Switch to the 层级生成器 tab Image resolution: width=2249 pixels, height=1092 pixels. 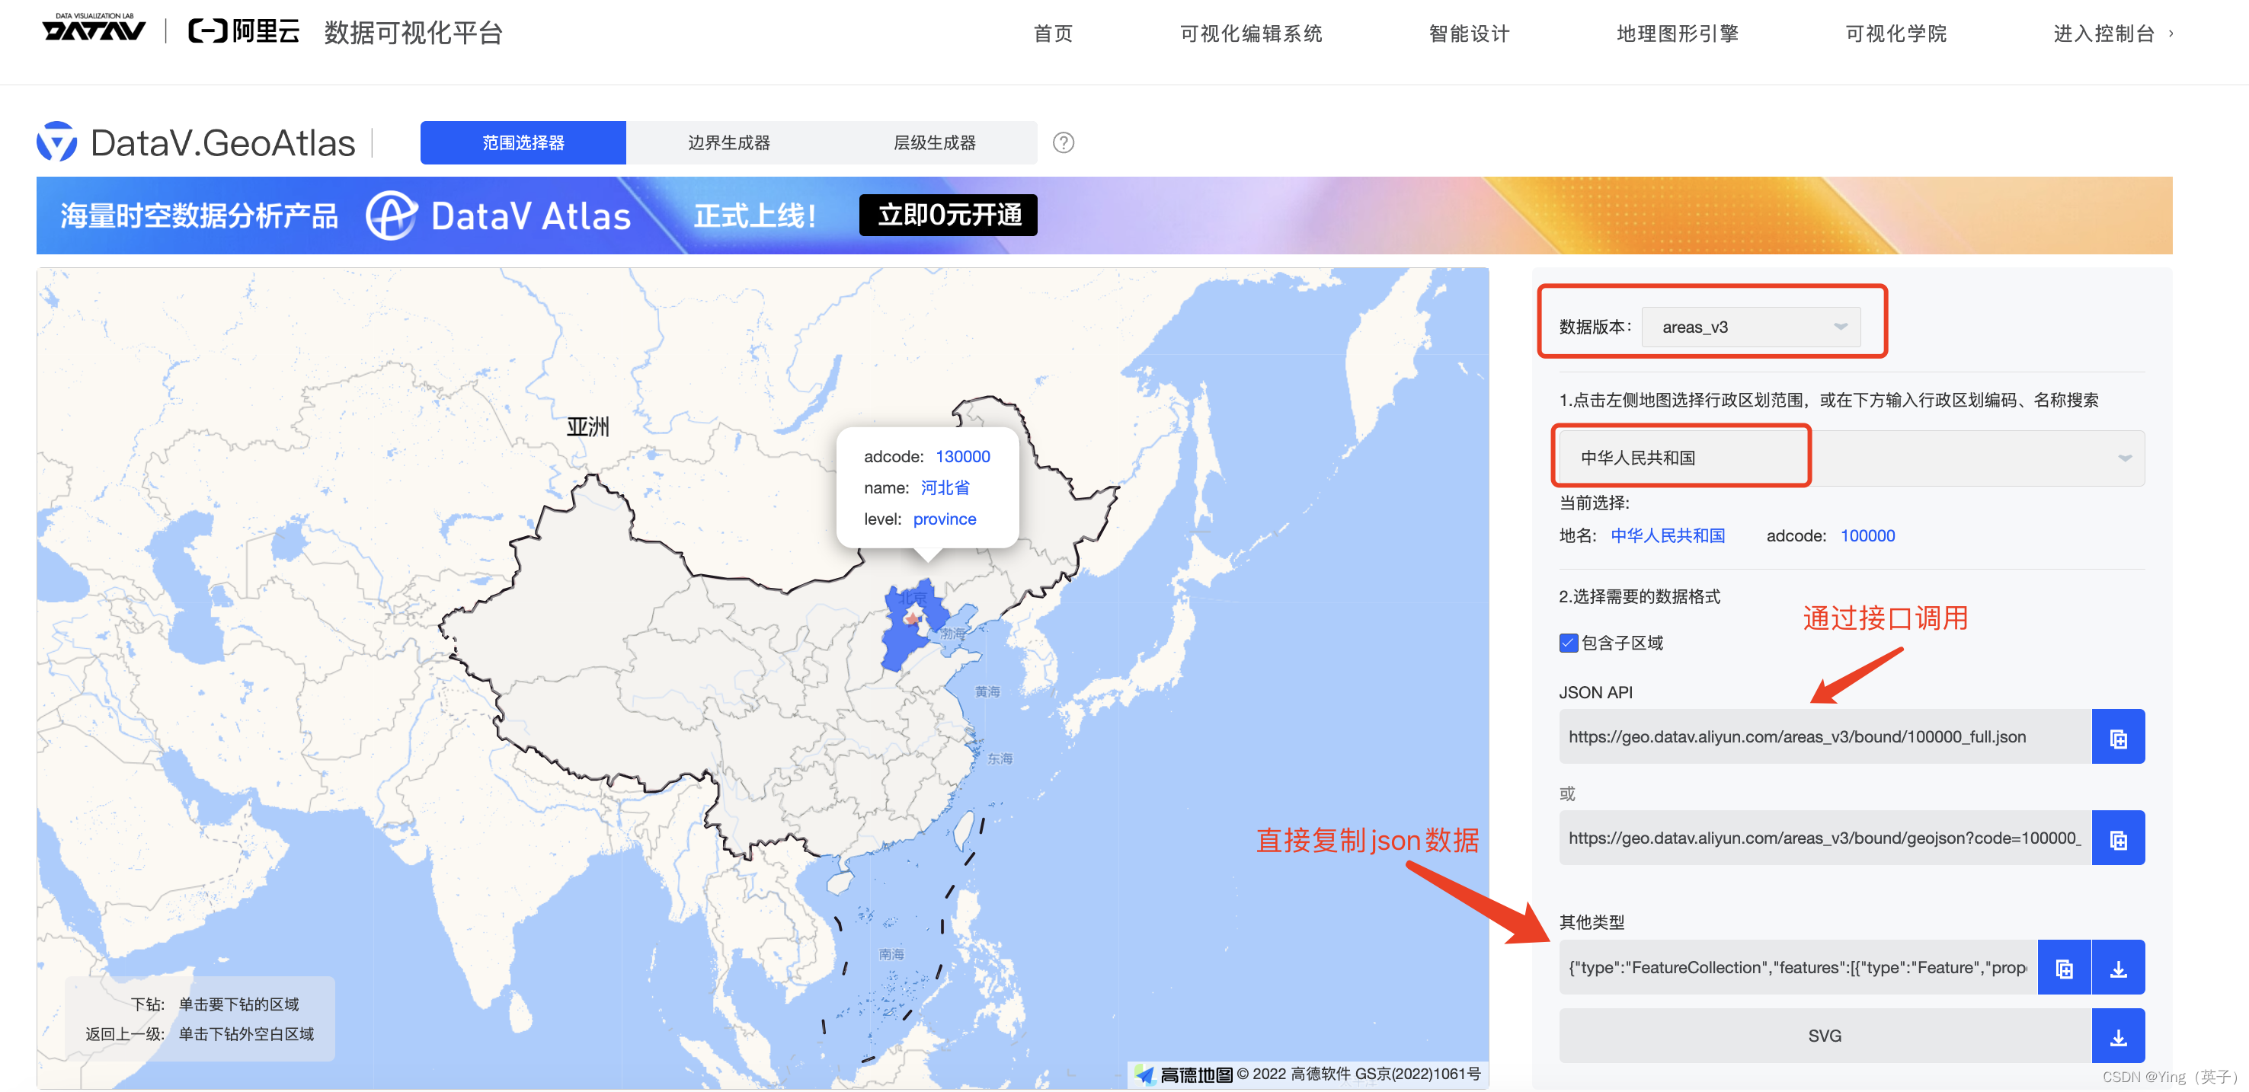[934, 142]
